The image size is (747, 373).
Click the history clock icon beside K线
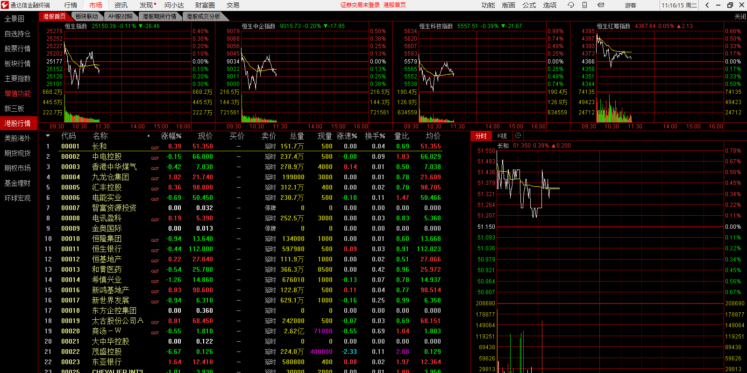pyautogui.click(x=518, y=136)
